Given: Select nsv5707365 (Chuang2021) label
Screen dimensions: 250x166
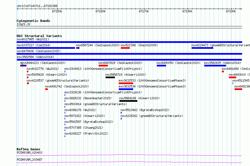Looking at the screenshot, I should 84,128.
